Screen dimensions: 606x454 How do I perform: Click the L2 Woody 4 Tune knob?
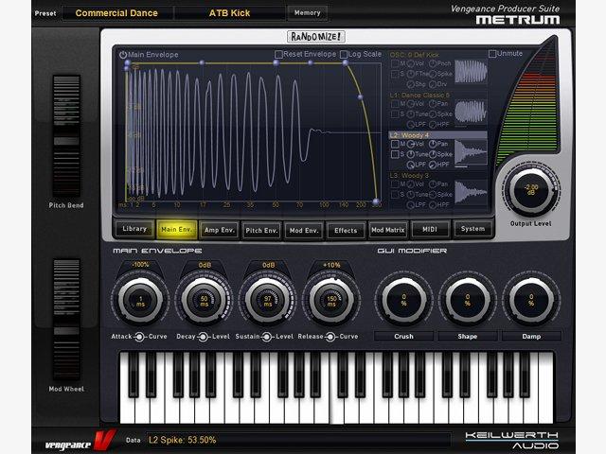click(410, 154)
